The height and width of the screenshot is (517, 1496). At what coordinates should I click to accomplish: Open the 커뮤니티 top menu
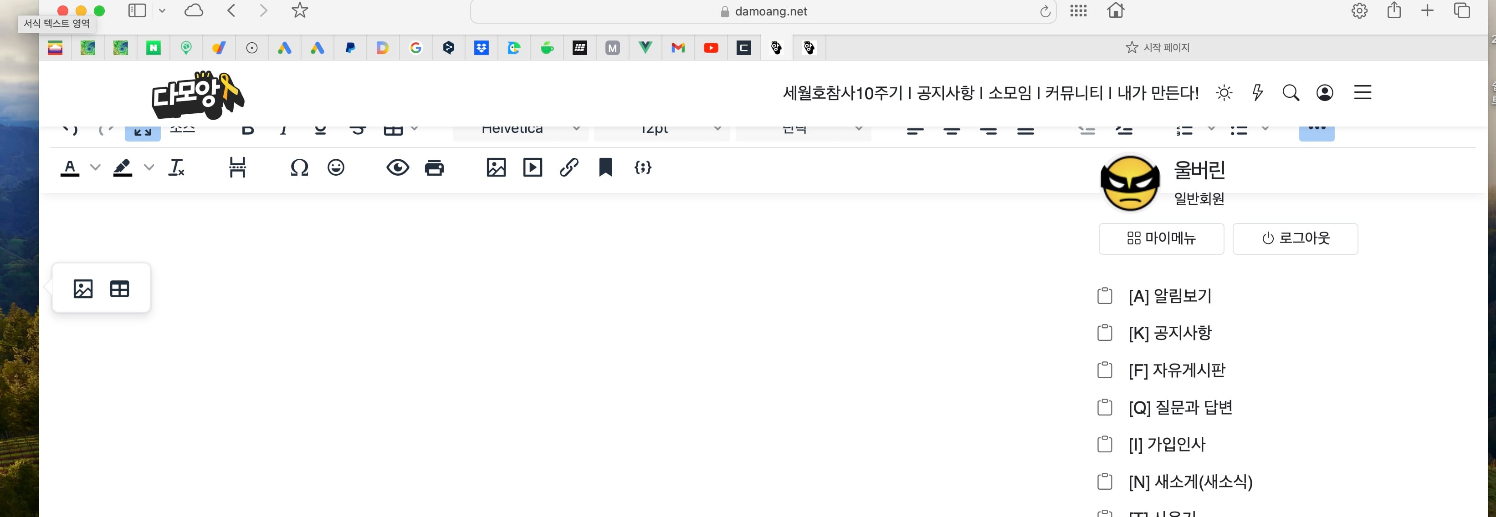pos(1074,93)
